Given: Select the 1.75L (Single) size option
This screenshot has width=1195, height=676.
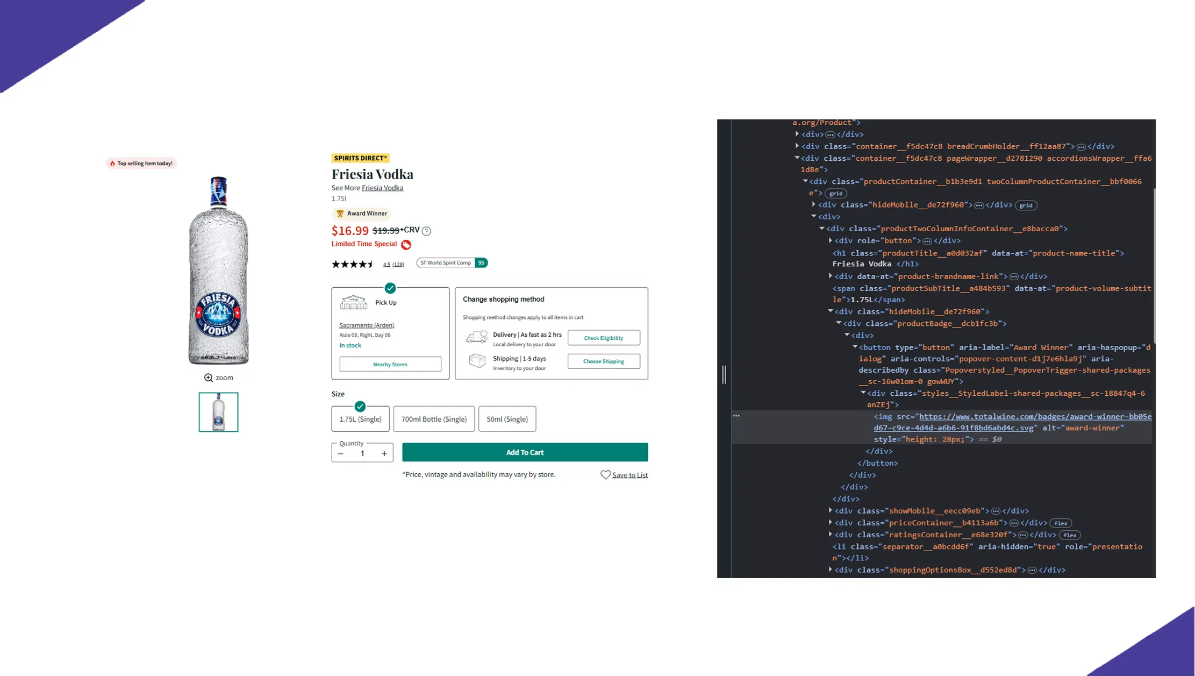Looking at the screenshot, I should (x=360, y=419).
